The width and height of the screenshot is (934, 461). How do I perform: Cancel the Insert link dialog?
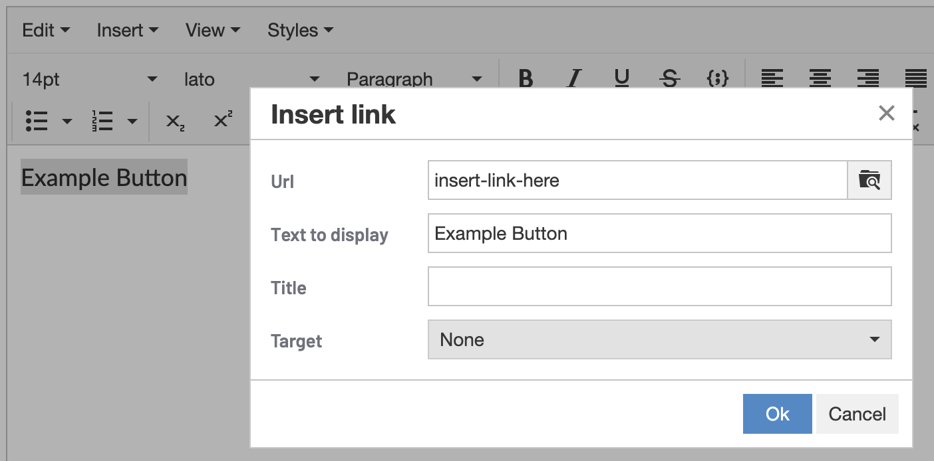click(x=857, y=414)
